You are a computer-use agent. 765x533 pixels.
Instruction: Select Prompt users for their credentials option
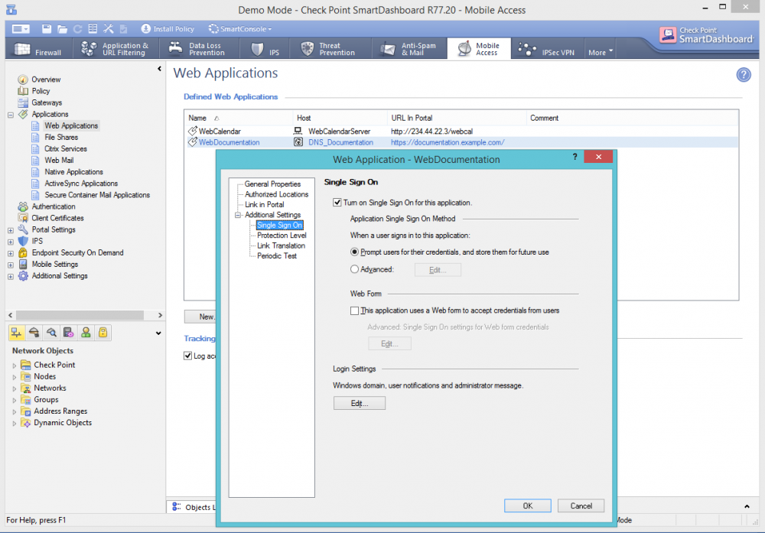(354, 252)
